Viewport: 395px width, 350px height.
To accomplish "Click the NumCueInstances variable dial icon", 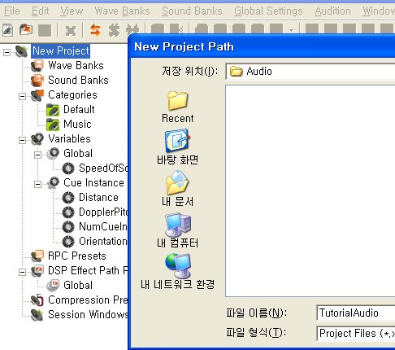I will [68, 227].
